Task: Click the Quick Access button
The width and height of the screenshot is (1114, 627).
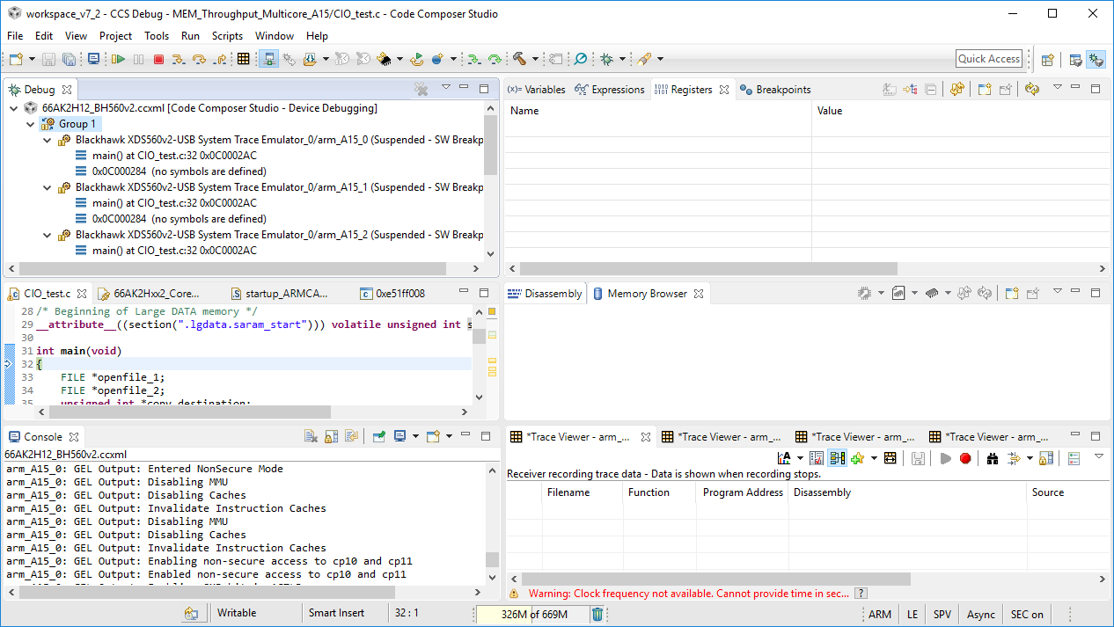Action: pyautogui.click(x=988, y=58)
